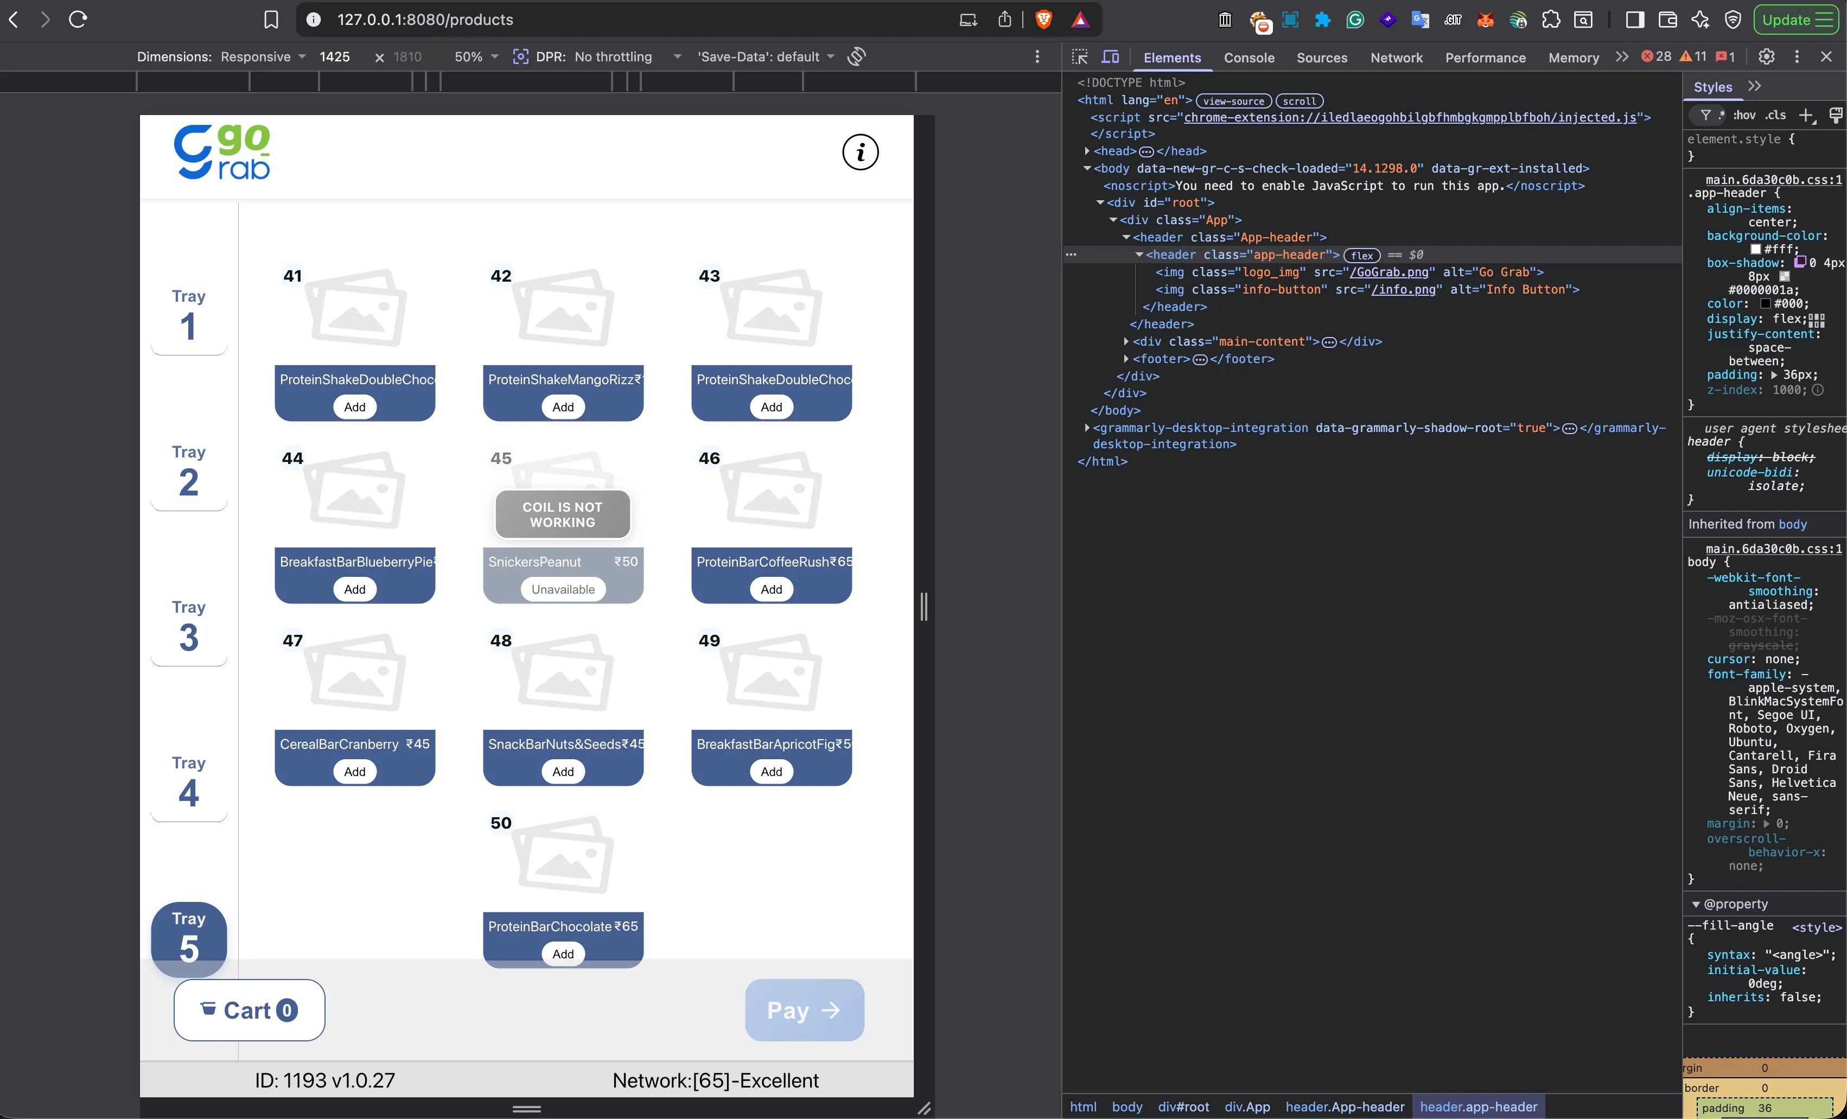Open the info button in the app header

(x=860, y=153)
